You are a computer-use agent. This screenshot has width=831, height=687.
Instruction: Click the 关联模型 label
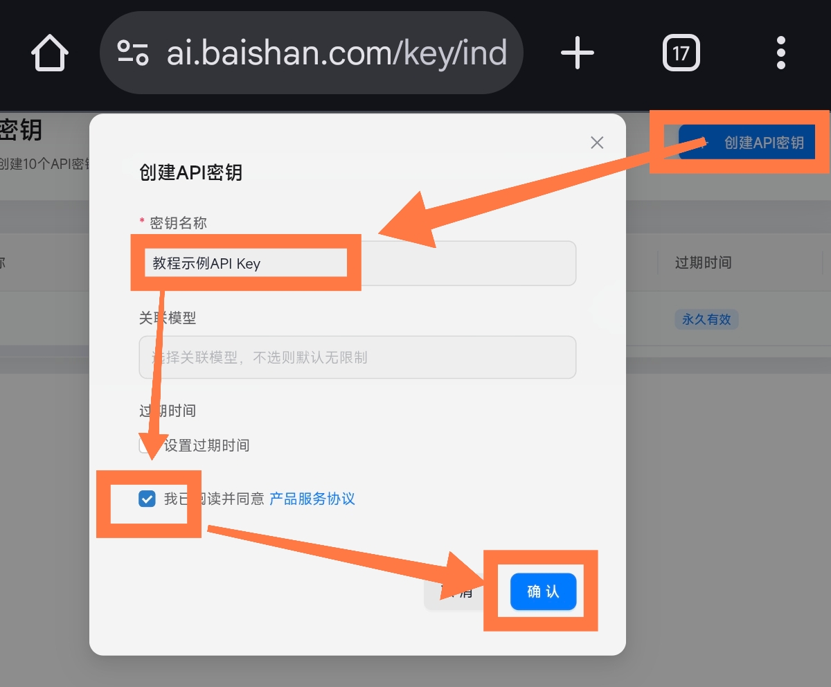(168, 317)
